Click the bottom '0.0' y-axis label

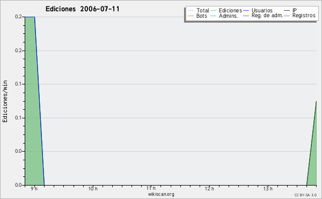click(18, 185)
